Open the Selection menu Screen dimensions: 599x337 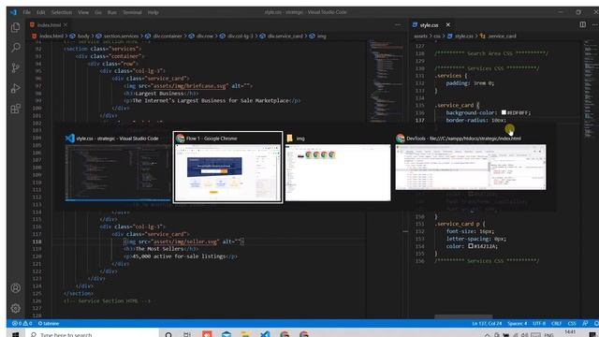point(62,12)
